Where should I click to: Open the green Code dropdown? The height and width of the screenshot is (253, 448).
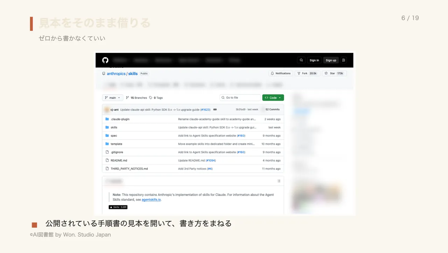coord(273,98)
